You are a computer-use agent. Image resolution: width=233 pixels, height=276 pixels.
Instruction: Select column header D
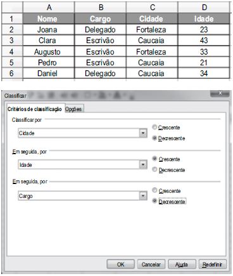(x=204, y=8)
